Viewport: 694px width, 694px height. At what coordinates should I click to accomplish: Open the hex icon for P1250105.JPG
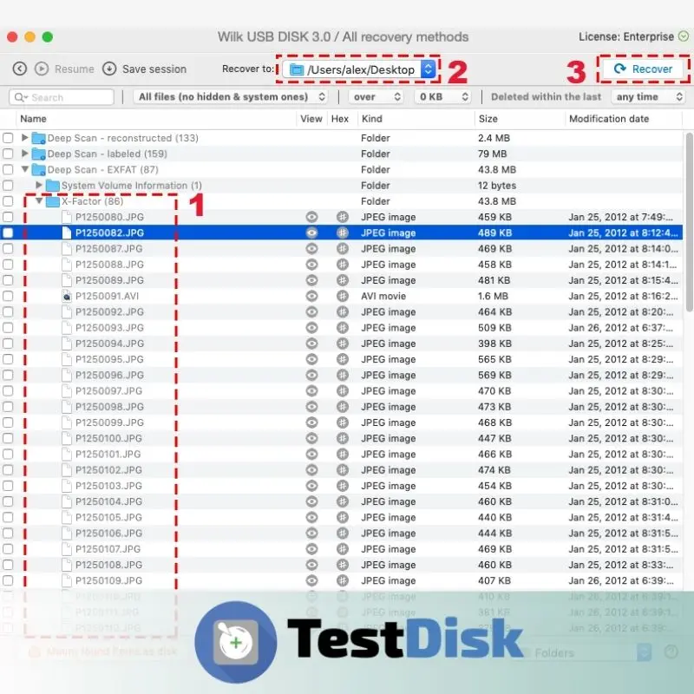(x=343, y=517)
